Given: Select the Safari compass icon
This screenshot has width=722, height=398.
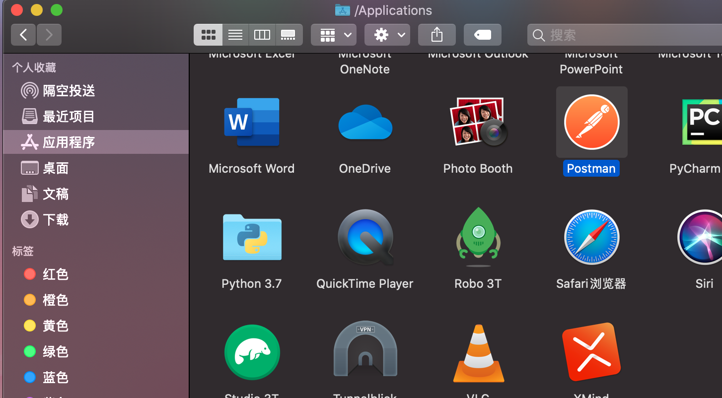Looking at the screenshot, I should 591,237.
